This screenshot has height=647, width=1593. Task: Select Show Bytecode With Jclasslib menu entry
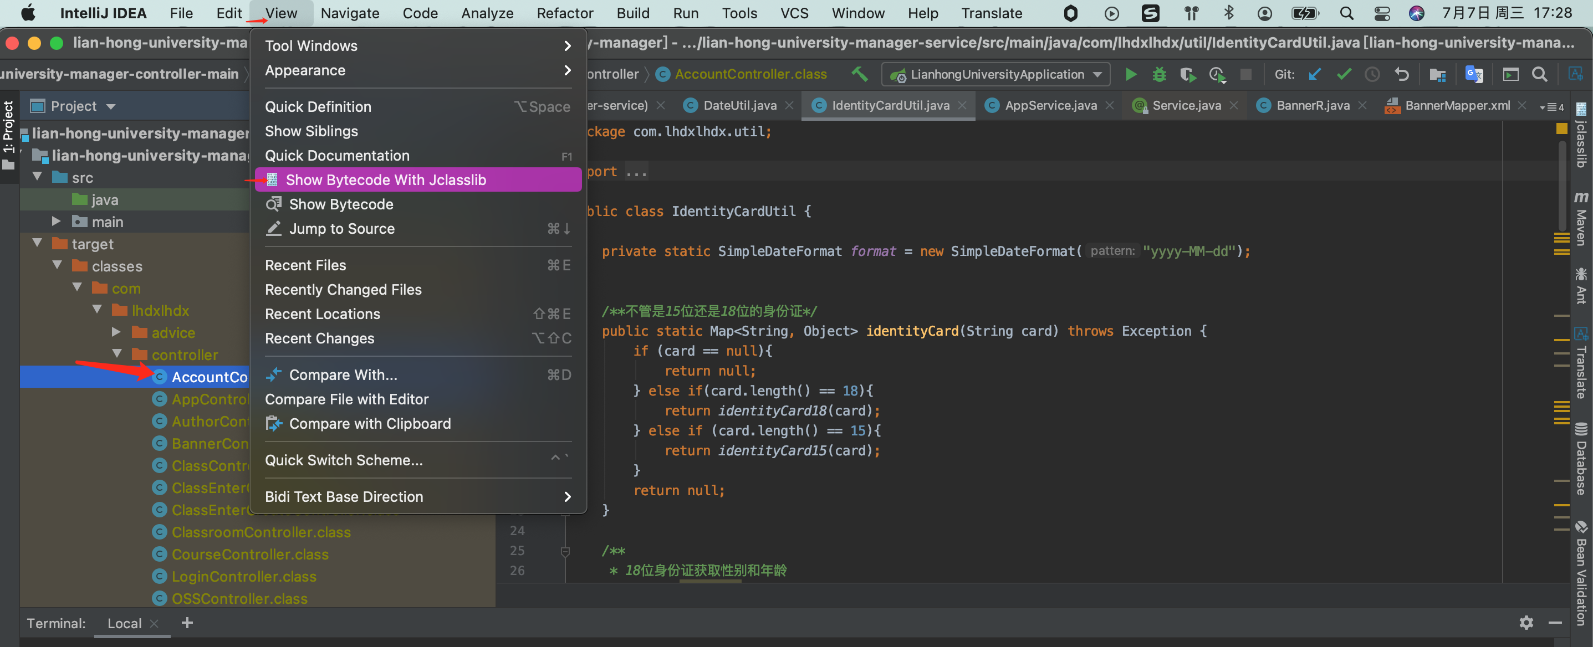385,180
